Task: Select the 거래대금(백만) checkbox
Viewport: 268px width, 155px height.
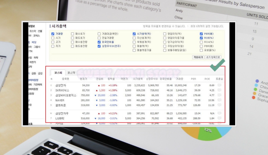Action: click(x=99, y=34)
